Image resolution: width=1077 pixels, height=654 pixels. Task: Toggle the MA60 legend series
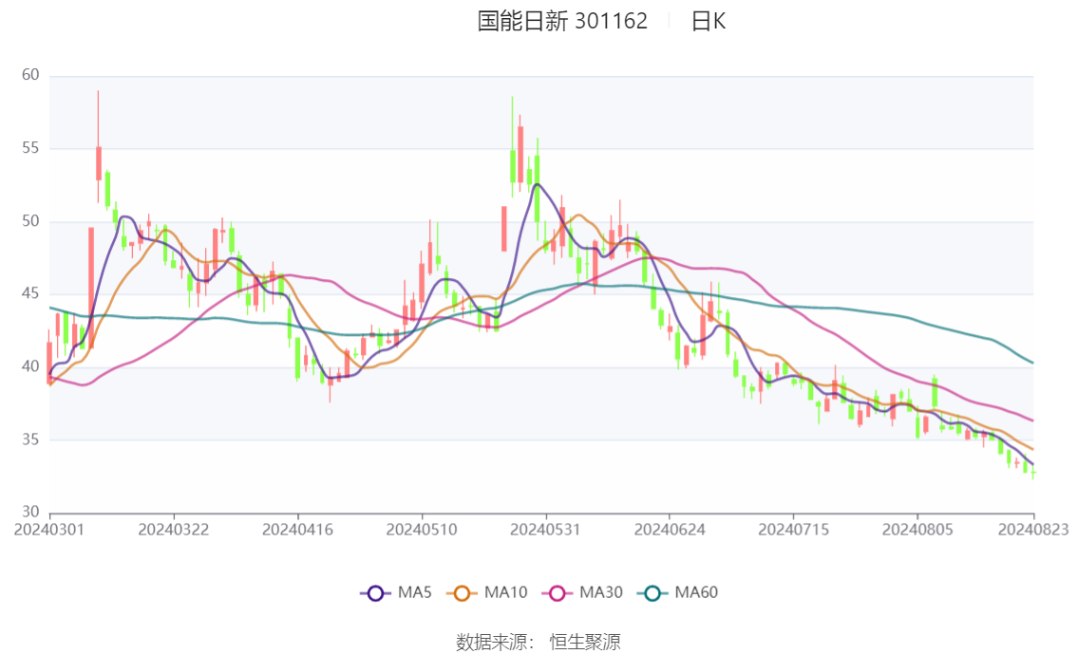[x=678, y=592]
